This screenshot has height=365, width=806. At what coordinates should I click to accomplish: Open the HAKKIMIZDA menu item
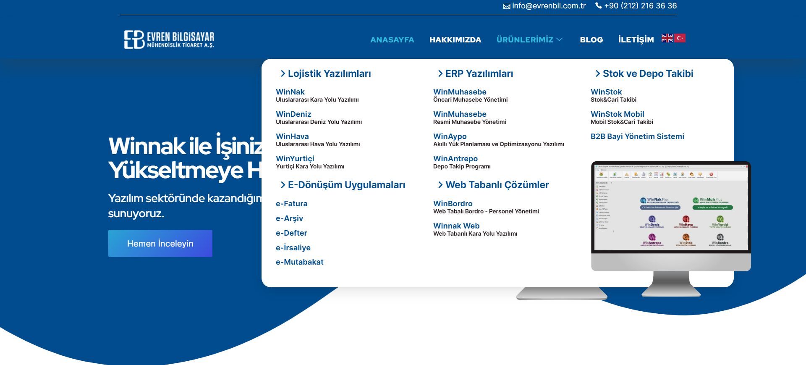point(455,40)
